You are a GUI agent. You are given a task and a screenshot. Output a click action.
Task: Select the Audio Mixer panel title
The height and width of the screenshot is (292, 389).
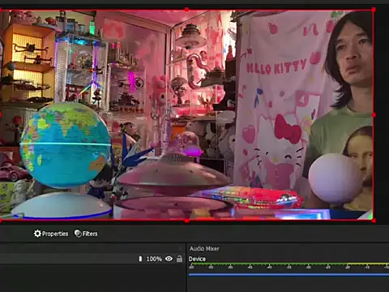coord(204,249)
